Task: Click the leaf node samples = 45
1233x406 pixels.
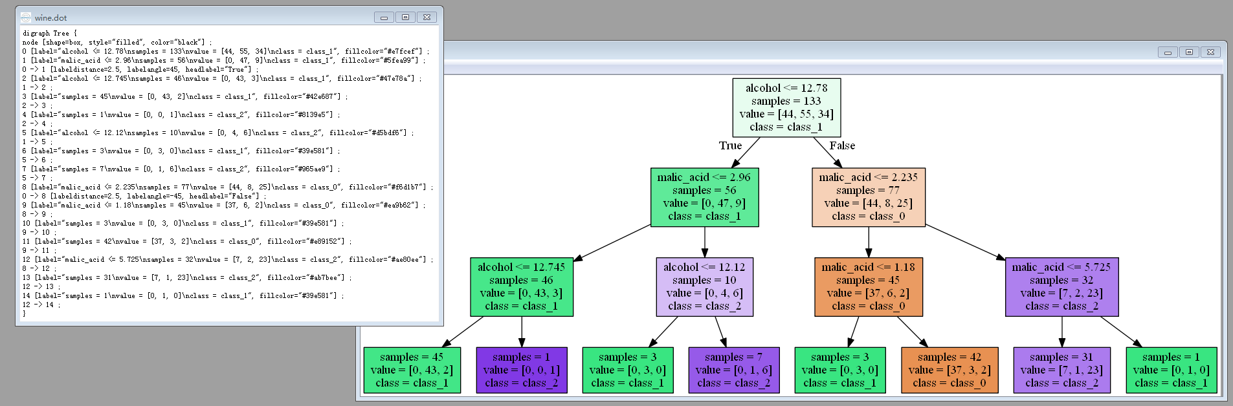Action: coord(412,370)
